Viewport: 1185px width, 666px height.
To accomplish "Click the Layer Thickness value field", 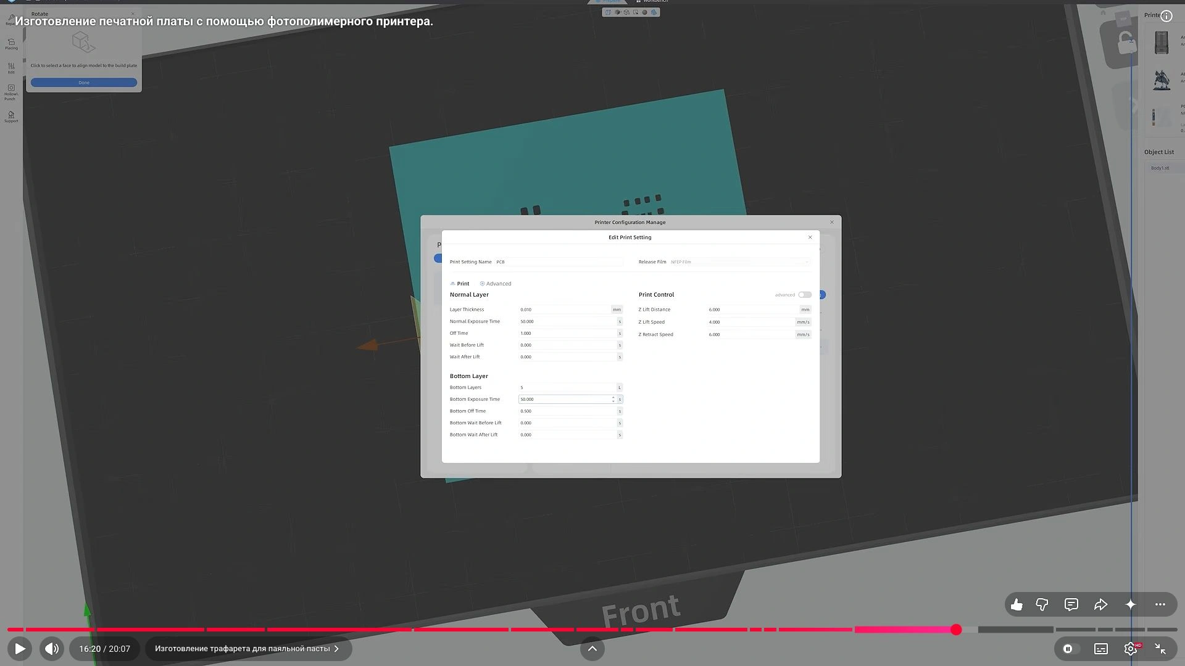I will click(565, 310).
